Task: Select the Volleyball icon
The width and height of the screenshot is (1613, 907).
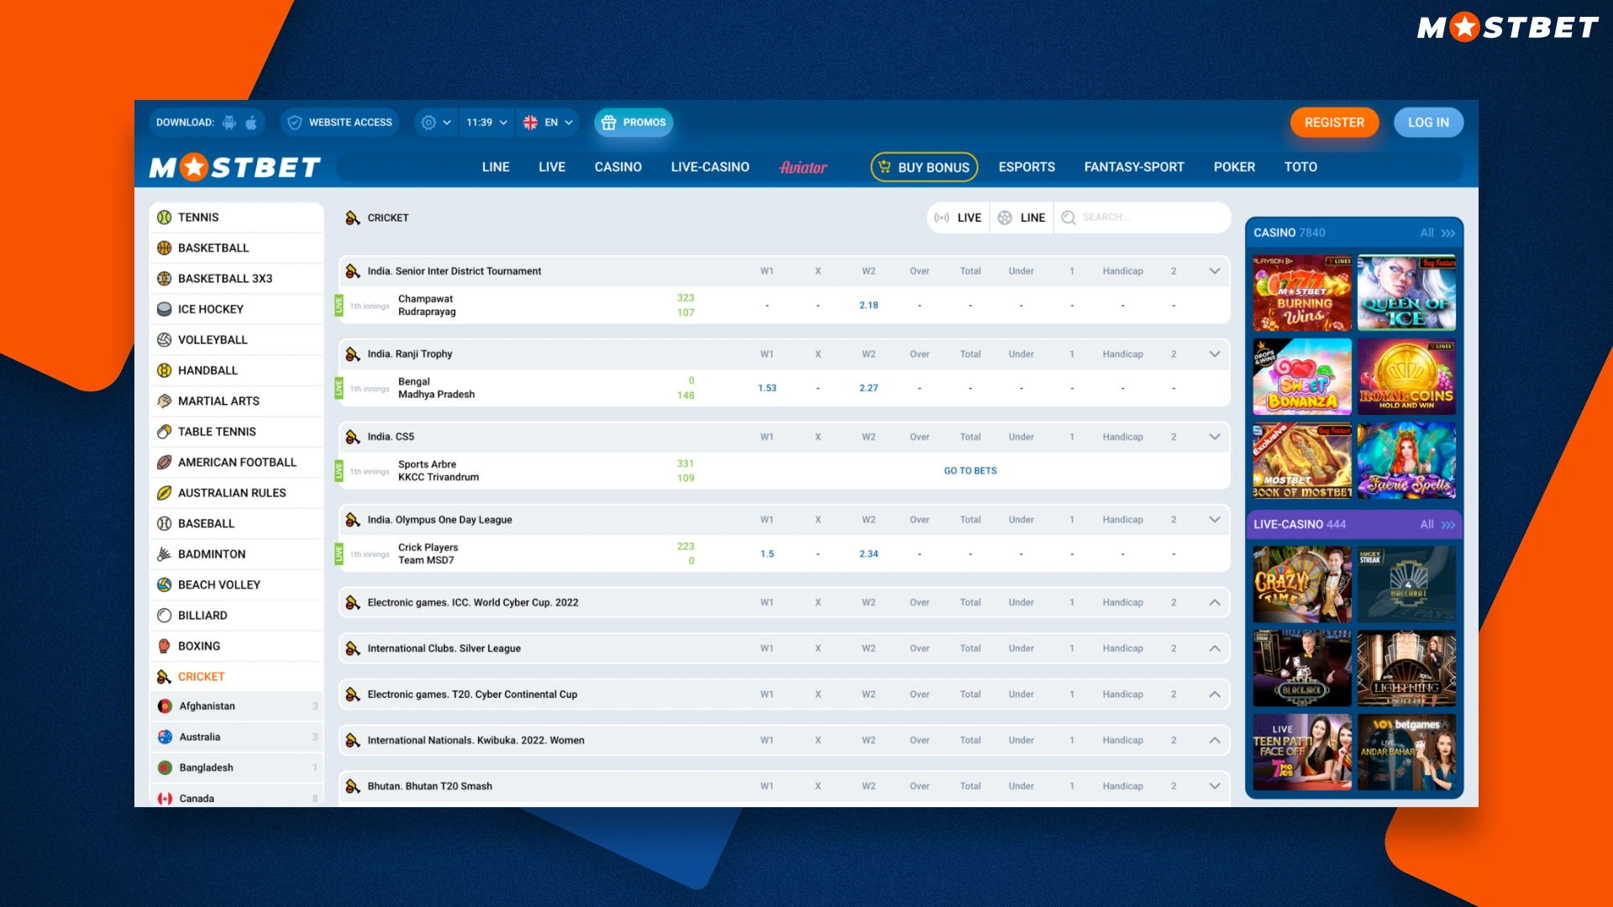Action: 165,340
